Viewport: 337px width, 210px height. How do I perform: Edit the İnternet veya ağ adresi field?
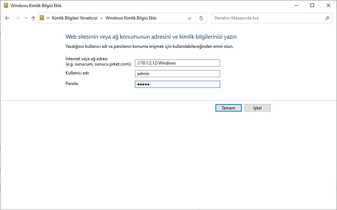[178, 63]
